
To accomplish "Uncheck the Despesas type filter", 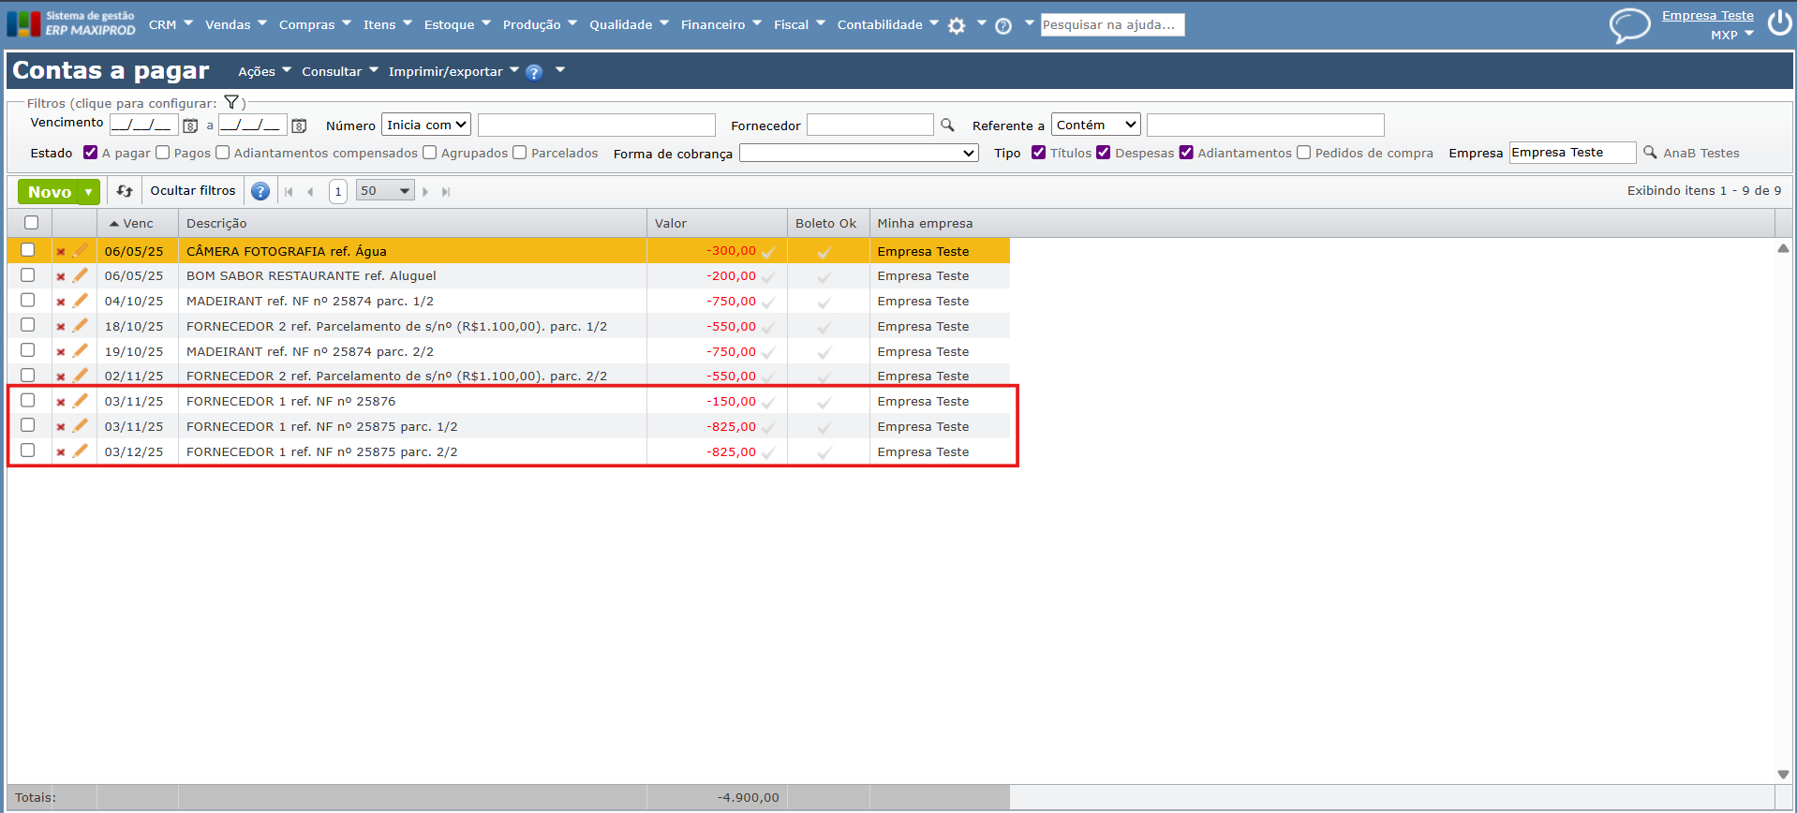I will tap(1104, 153).
